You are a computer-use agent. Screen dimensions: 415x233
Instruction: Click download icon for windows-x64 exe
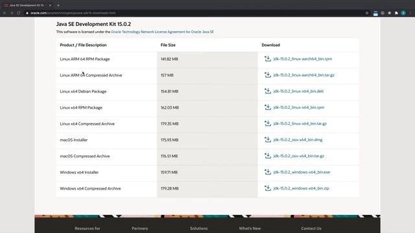[268, 172]
